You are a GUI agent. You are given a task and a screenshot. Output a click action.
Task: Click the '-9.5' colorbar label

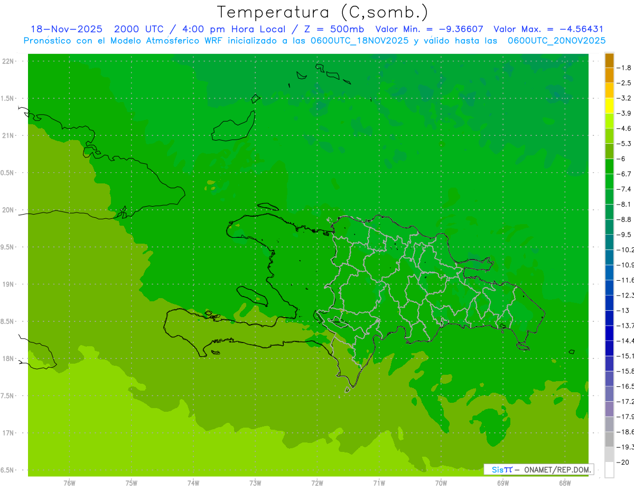coord(624,235)
